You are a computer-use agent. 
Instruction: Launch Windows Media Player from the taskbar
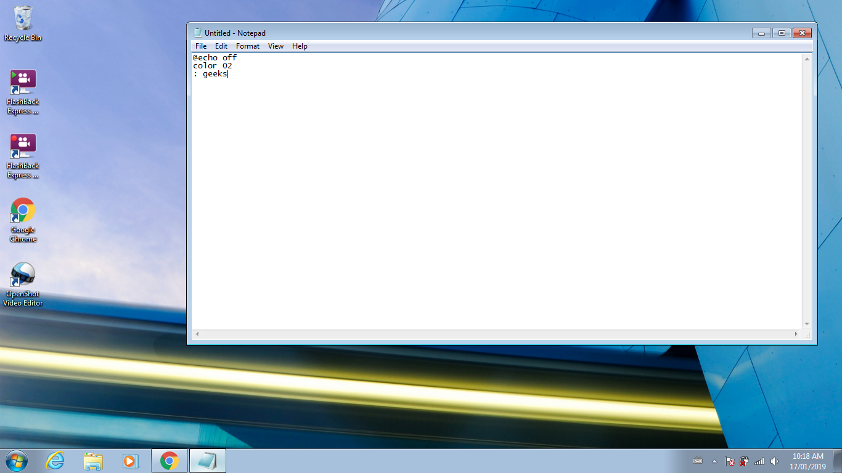point(131,460)
